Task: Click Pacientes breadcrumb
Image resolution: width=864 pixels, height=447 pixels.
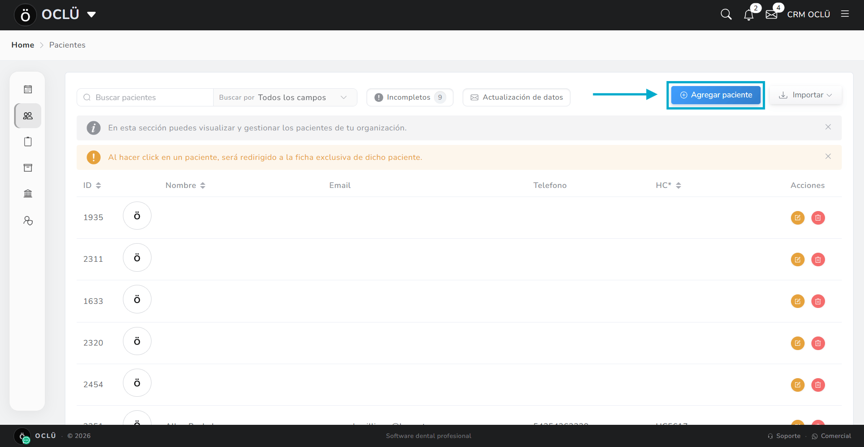Action: pos(67,45)
